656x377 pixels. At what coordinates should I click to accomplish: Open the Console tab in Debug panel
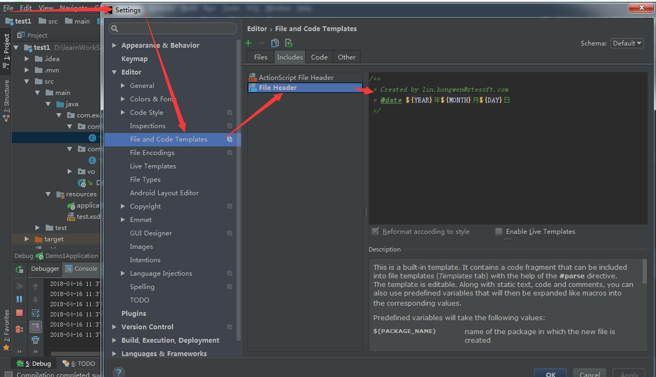[81, 269]
